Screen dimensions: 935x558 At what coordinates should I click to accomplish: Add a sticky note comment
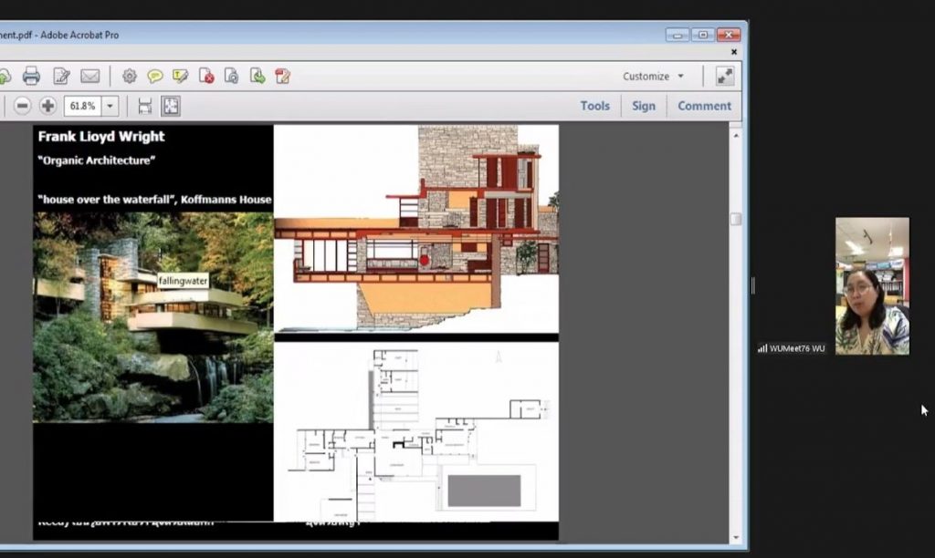tap(155, 76)
